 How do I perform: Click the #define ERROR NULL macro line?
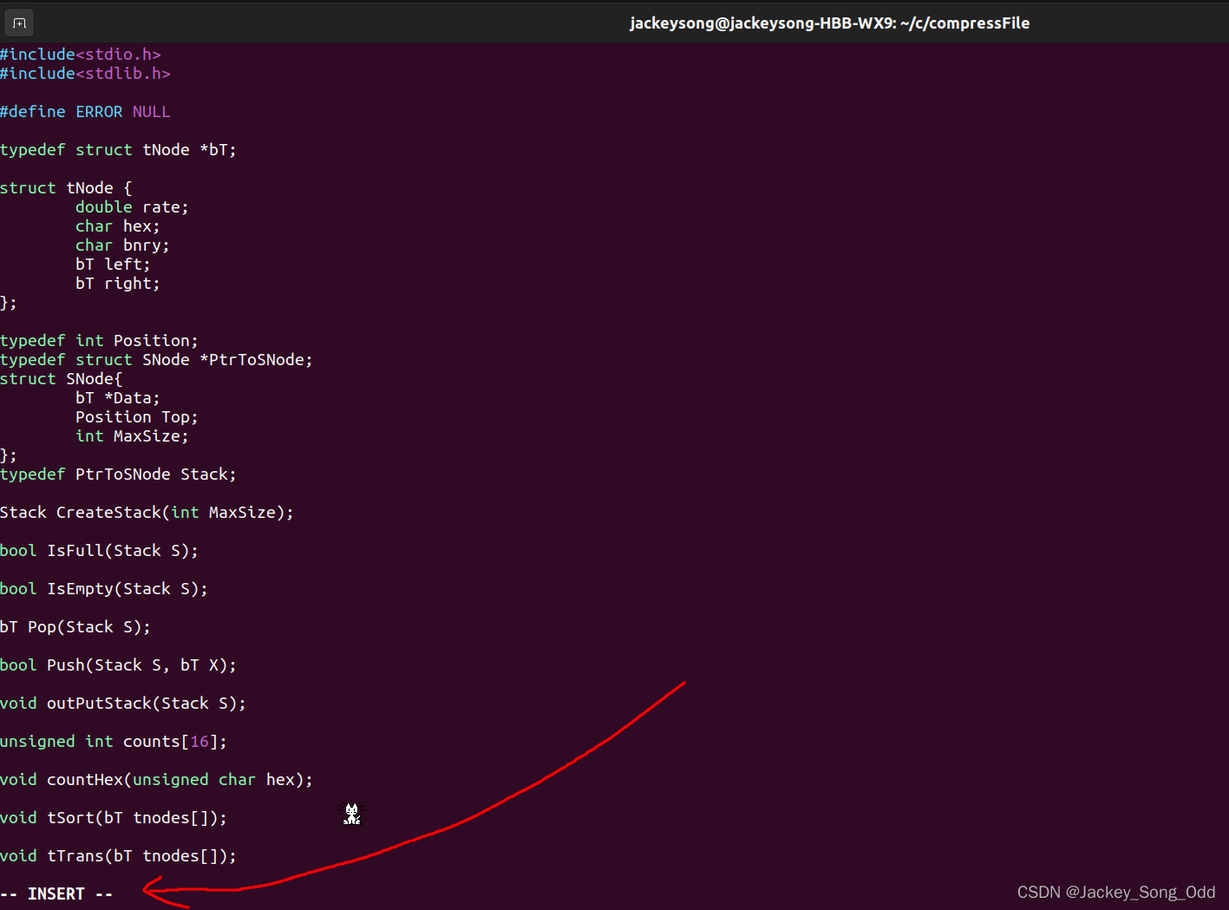[85, 111]
